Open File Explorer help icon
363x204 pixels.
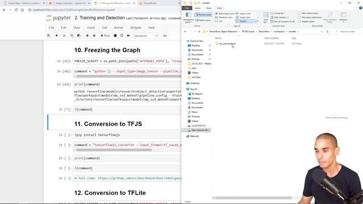tap(361, 8)
